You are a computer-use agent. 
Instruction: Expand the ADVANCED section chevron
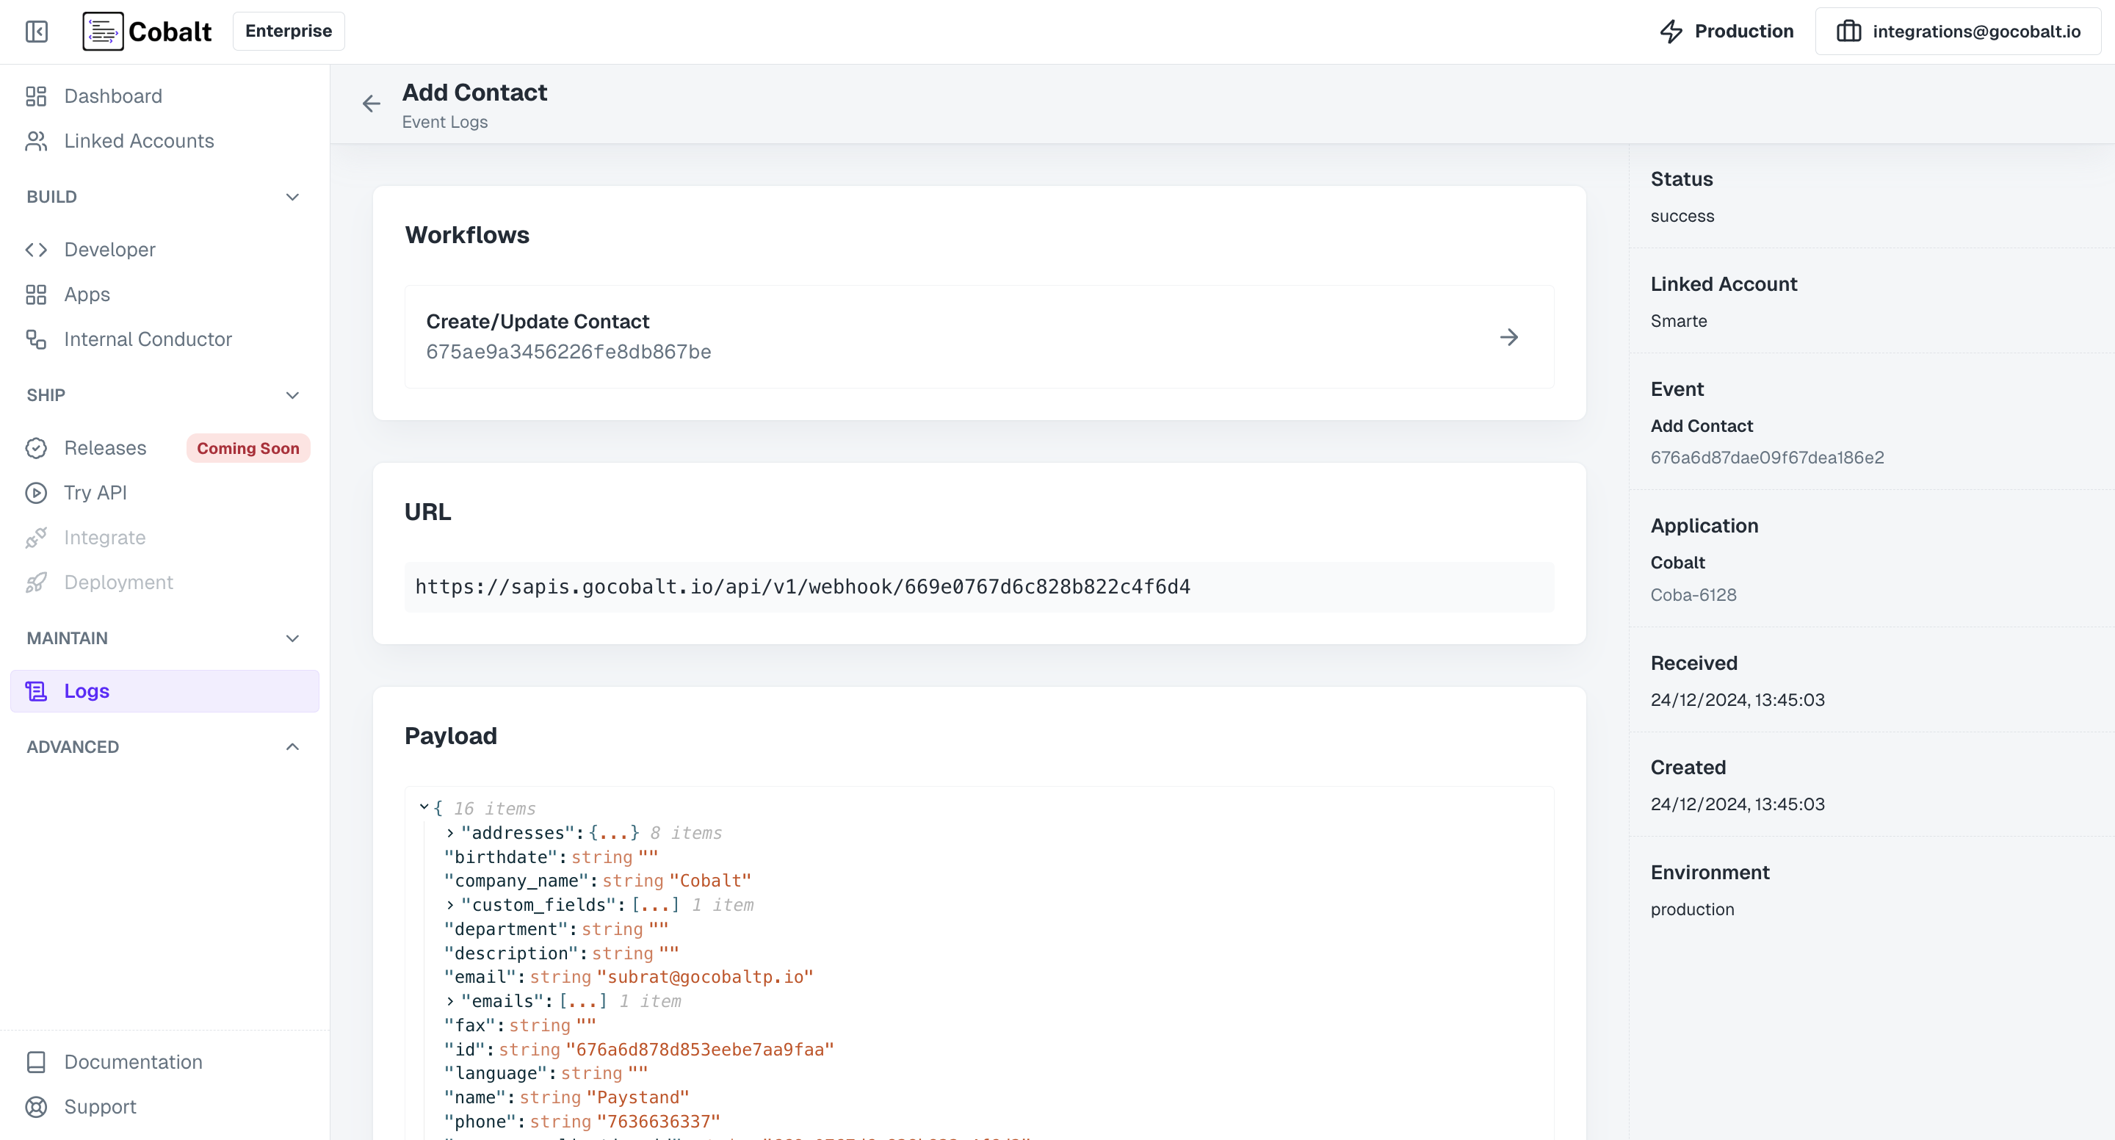tap(292, 746)
